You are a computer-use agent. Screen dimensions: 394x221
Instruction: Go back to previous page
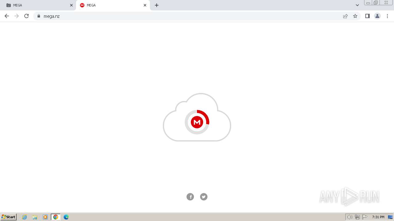pyautogui.click(x=7, y=16)
